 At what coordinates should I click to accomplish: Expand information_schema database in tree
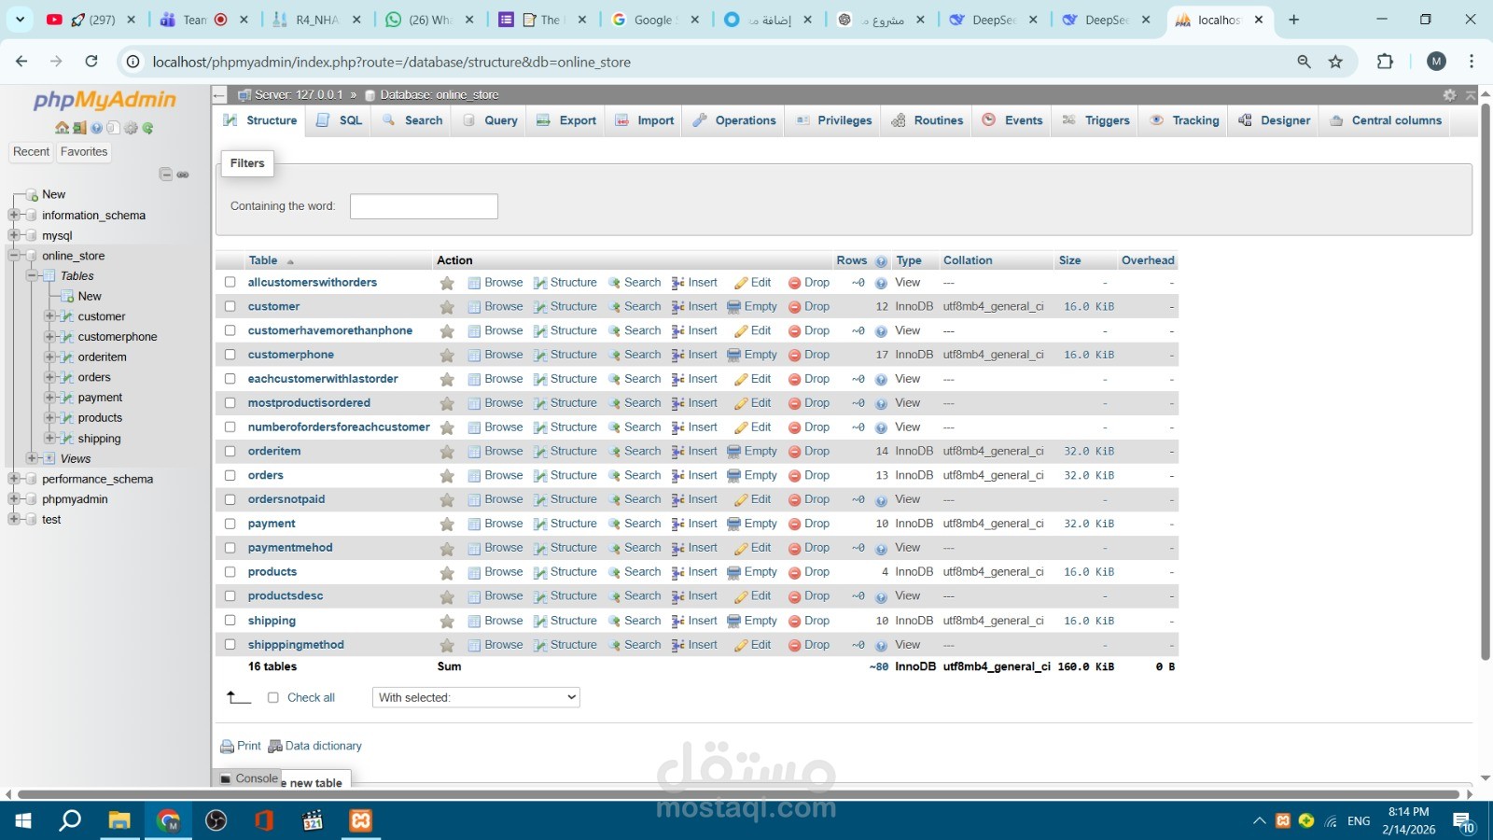click(x=14, y=216)
